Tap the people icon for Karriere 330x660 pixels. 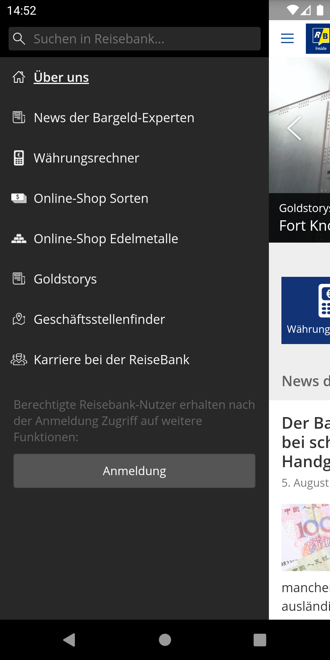click(x=19, y=359)
